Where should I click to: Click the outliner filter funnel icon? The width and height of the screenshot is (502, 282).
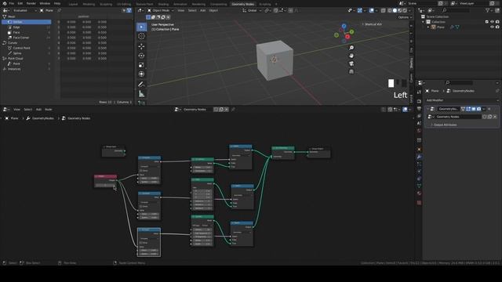[x=488, y=10]
